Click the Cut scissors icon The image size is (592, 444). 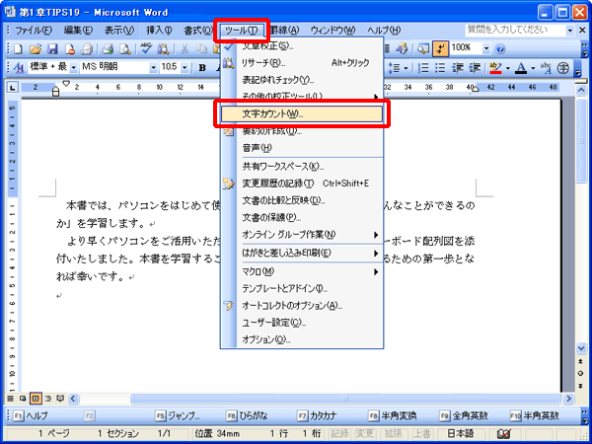[185, 48]
